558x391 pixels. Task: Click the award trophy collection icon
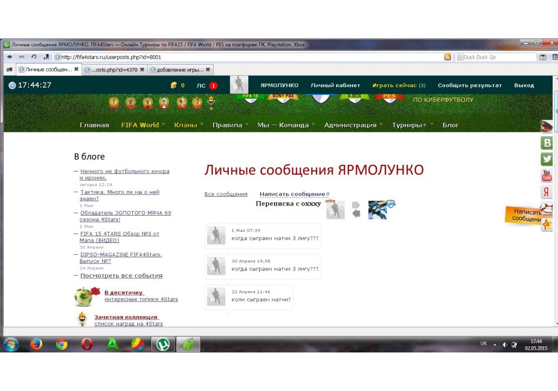pos(82,319)
